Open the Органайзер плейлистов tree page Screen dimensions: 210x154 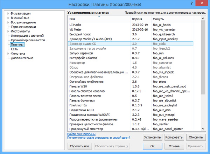[x=28, y=40]
